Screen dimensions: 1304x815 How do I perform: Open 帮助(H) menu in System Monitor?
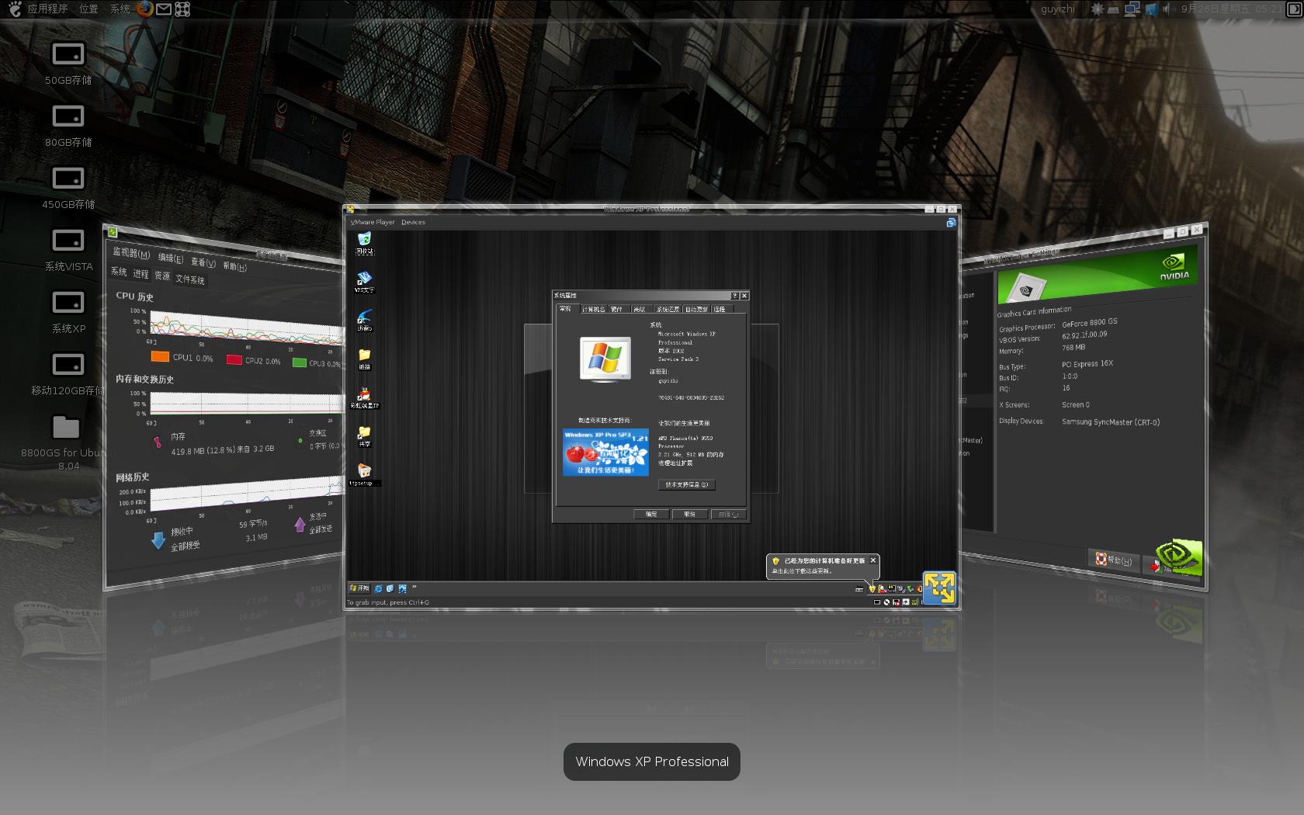(234, 266)
